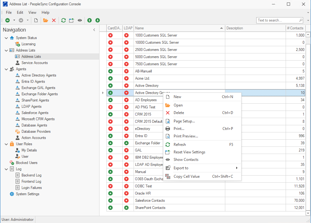Click the New document toolbar icon

pyautogui.click(x=36, y=20)
